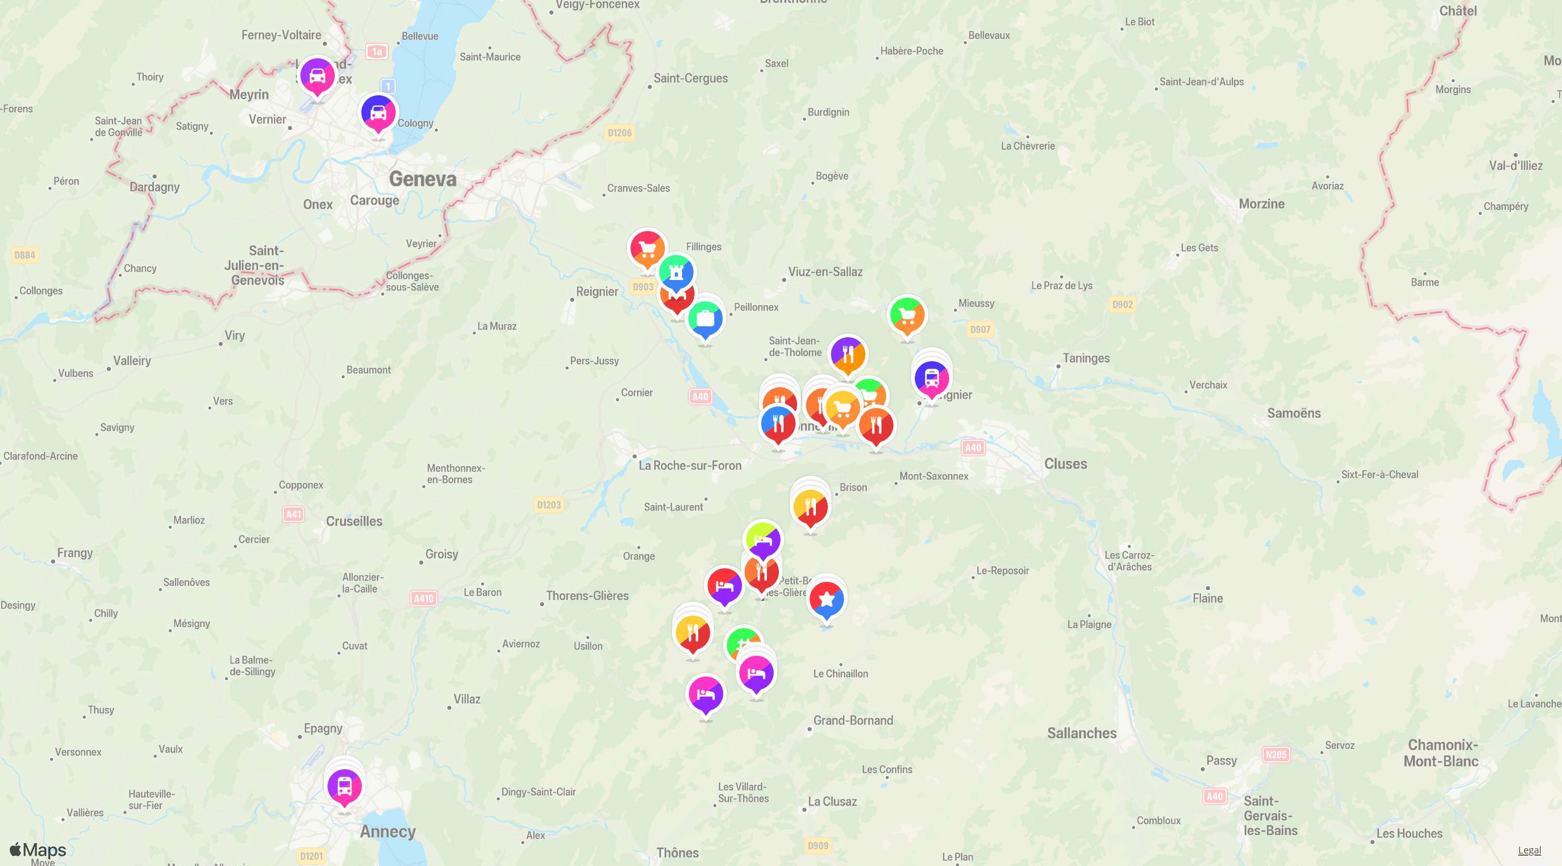The width and height of the screenshot is (1562, 866).
Task: Click the La Clusaz label
Action: click(832, 801)
